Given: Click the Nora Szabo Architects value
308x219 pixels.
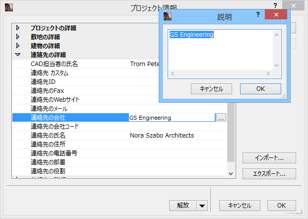Looking at the screenshot, I should tap(162, 136).
